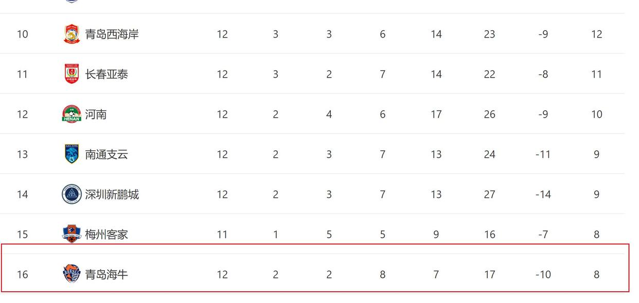Click the 青岛海牛 team name
639x303 pixels.
(x=106, y=274)
